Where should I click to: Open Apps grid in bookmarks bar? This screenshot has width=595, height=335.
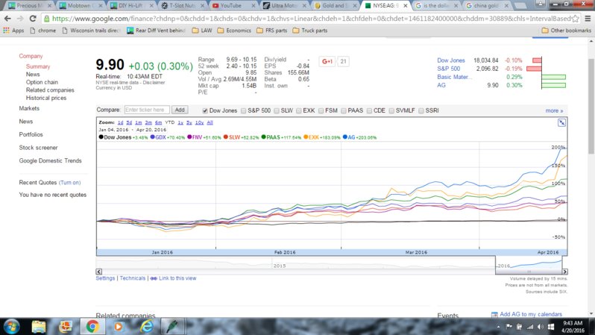(13, 31)
